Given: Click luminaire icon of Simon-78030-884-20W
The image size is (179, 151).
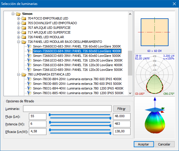Looking at the screenshot, I should (x=29, y=79).
